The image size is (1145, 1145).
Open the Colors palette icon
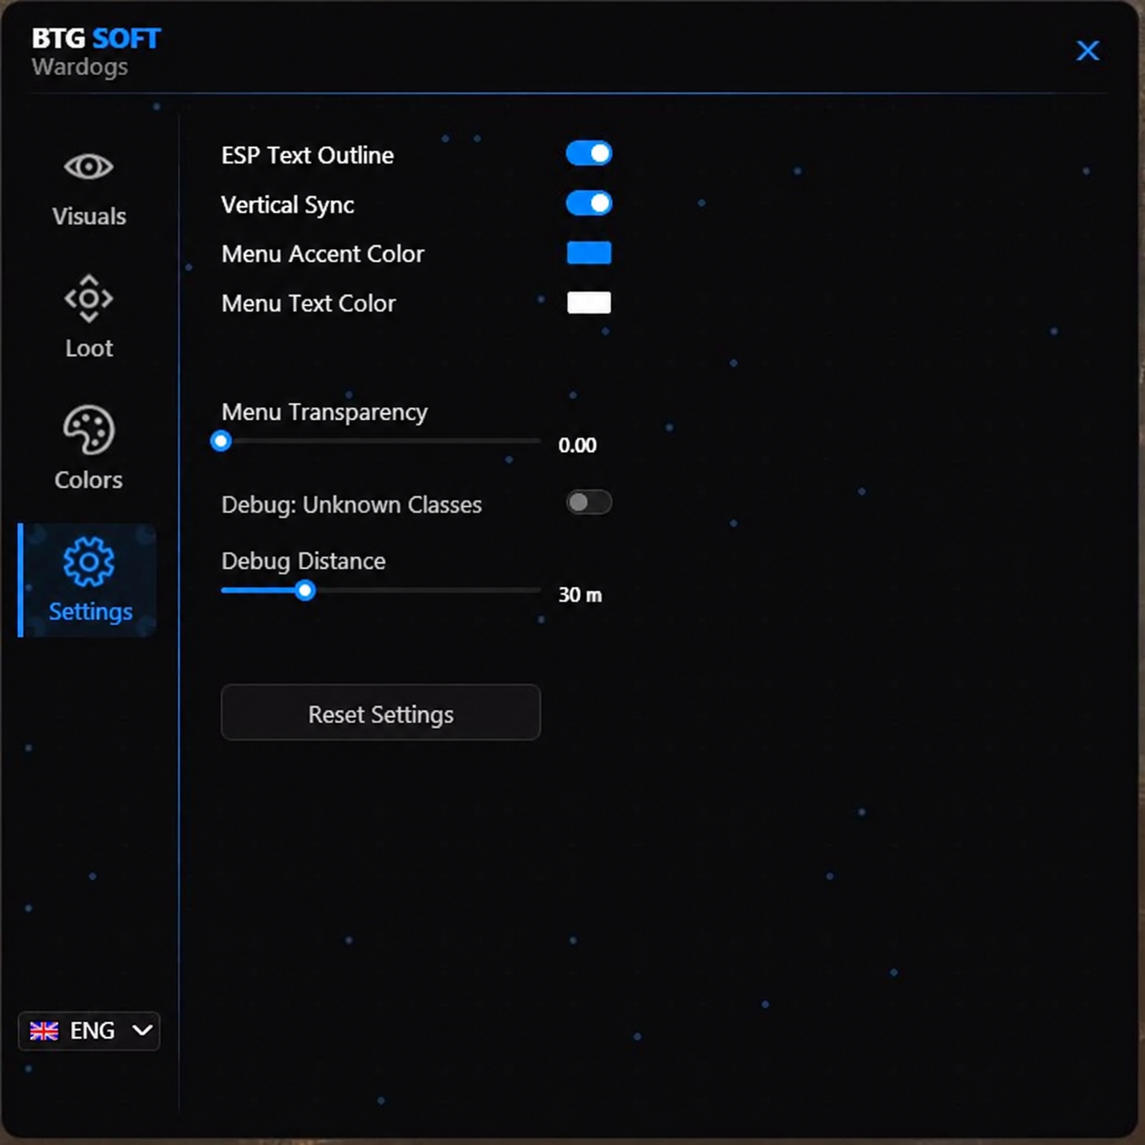point(89,430)
